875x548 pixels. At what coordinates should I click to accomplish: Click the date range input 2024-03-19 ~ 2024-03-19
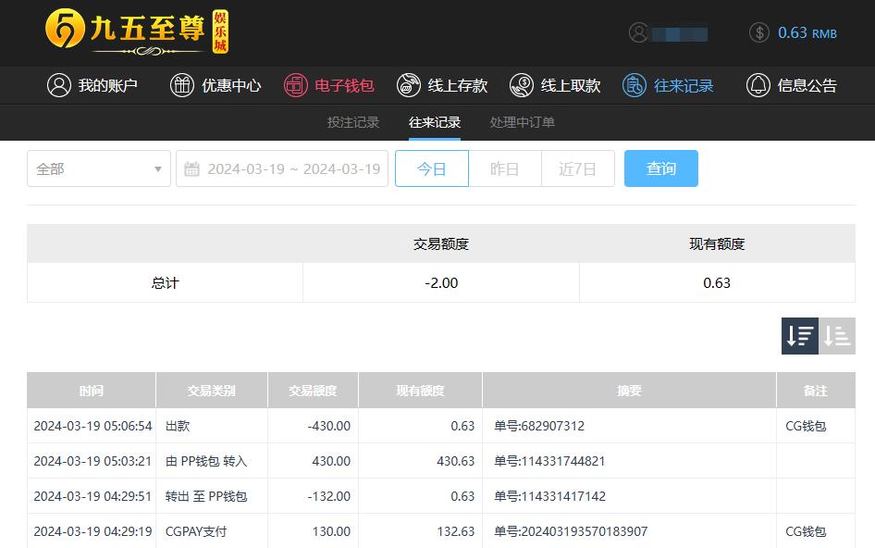coord(282,168)
